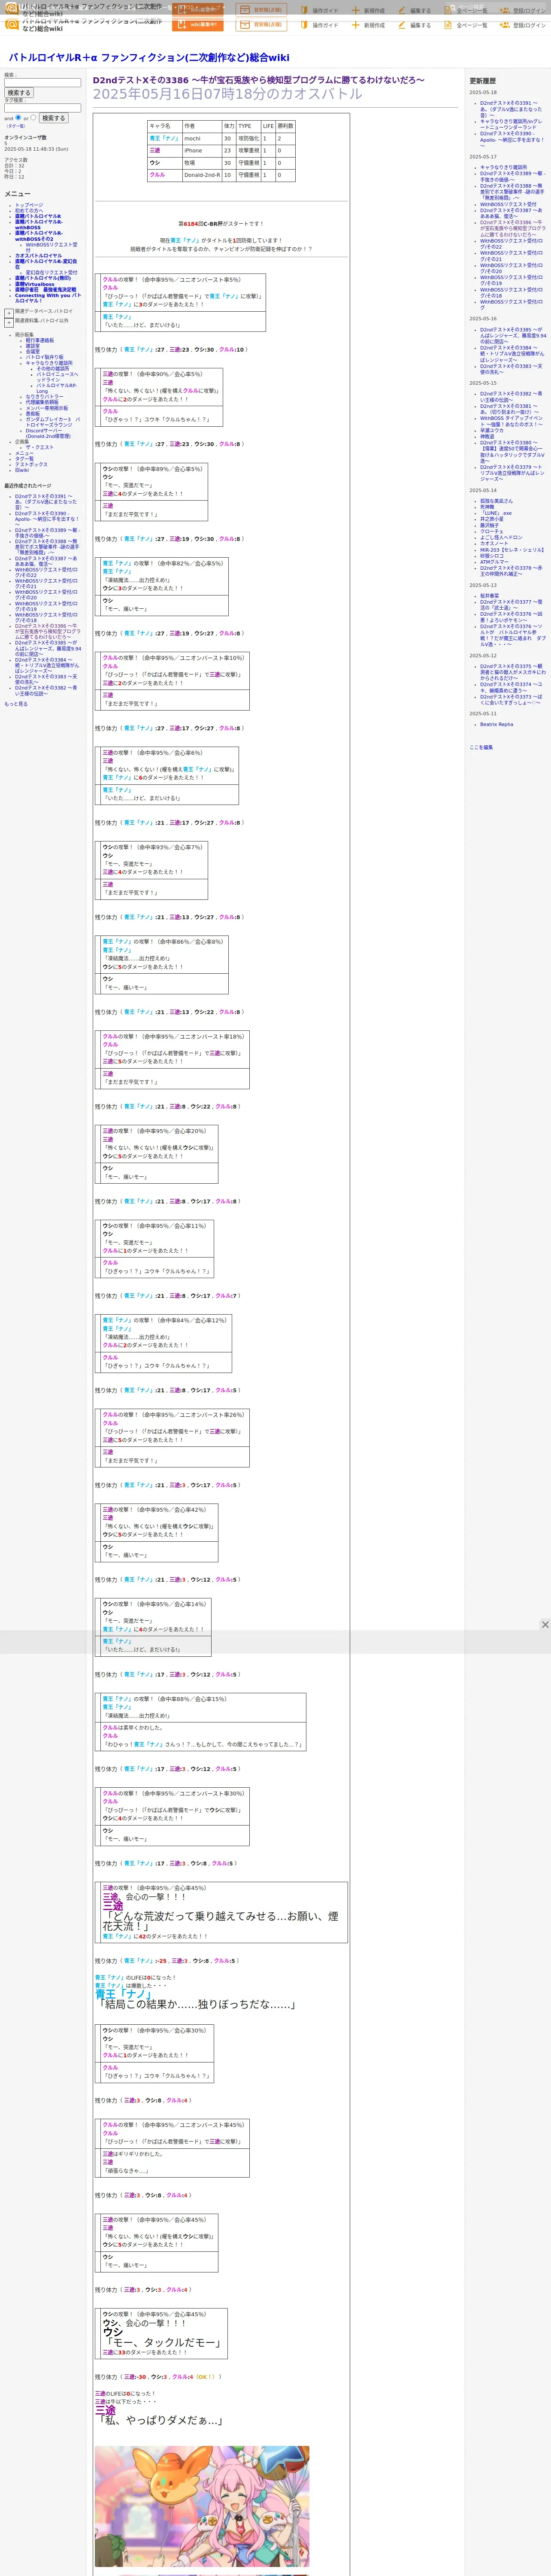551x2576 pixels.
Task: Open 孤独な美凪さん in update history
Action: 496,501
